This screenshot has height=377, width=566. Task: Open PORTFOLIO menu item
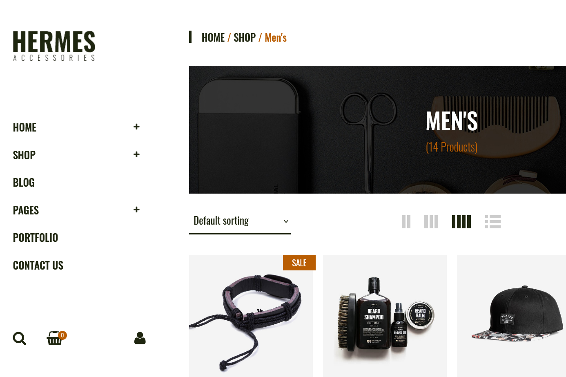(x=36, y=238)
